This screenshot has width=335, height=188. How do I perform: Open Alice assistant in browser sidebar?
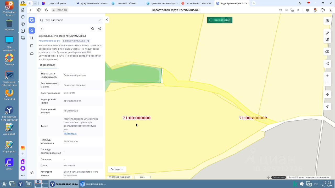(x=23, y=168)
